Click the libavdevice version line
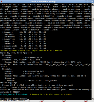This screenshot has height=102, width=94. 24,39
